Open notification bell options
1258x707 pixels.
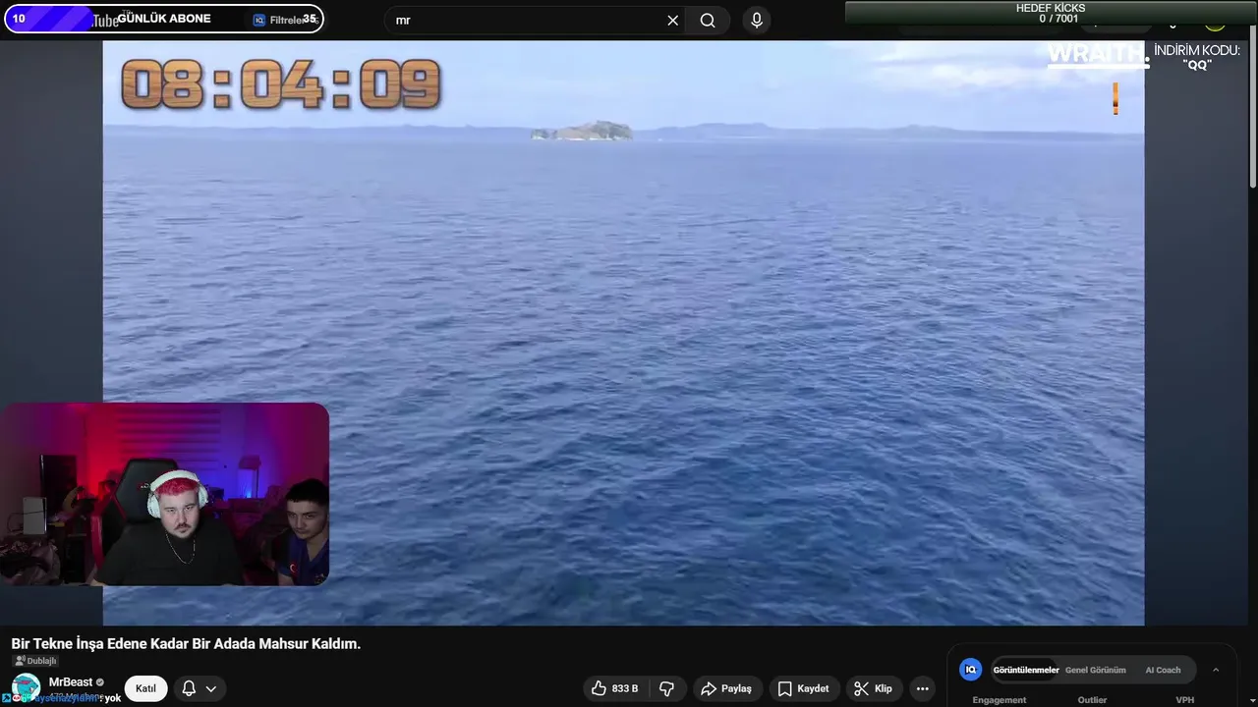pos(199,688)
